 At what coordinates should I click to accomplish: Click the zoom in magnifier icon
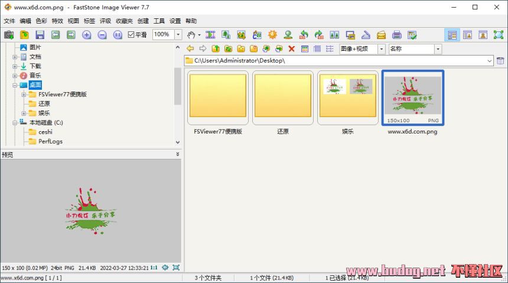coord(87,35)
